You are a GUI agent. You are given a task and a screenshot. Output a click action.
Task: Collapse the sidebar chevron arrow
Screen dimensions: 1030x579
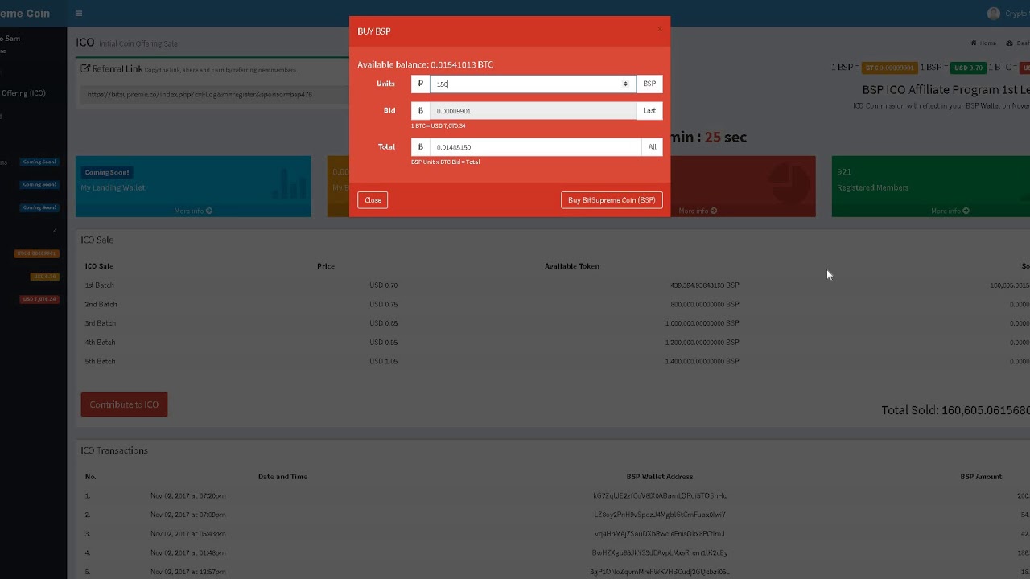(55, 231)
